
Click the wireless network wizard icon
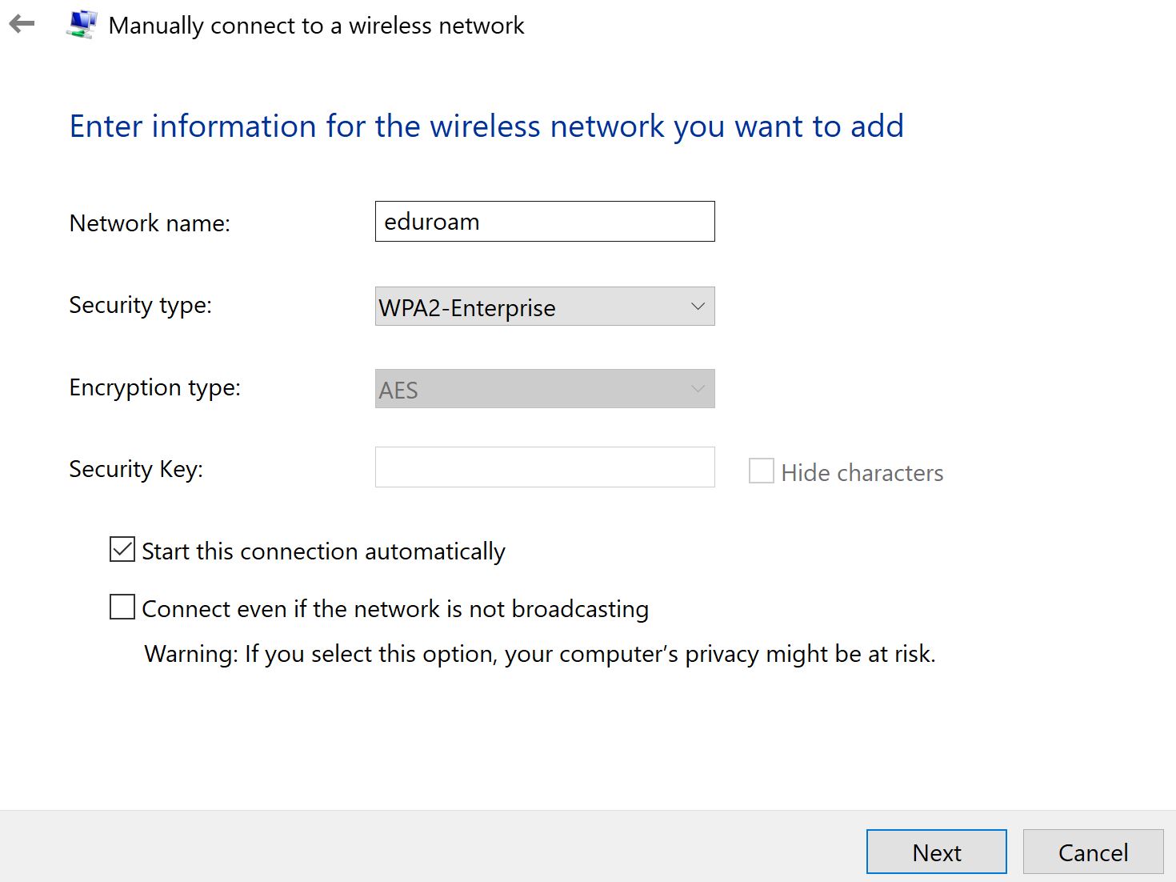(x=81, y=24)
